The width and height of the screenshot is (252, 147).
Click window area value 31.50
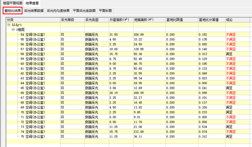(x=114, y=35)
